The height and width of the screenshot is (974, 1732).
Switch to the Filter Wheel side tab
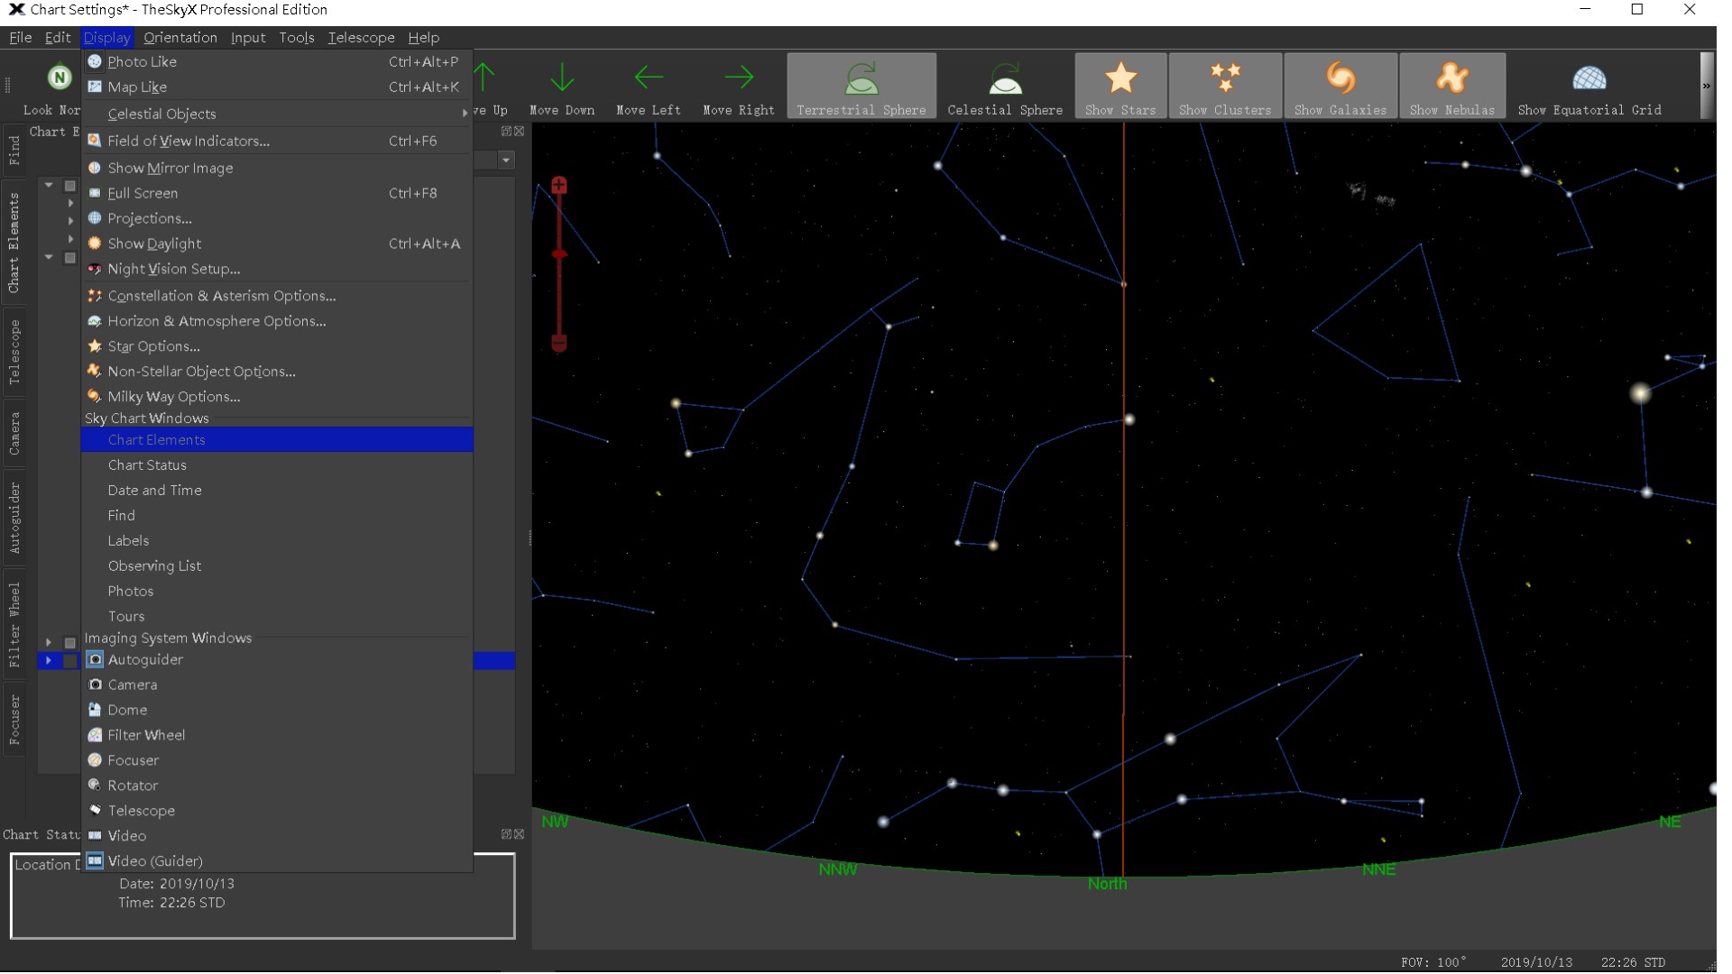pos(14,624)
